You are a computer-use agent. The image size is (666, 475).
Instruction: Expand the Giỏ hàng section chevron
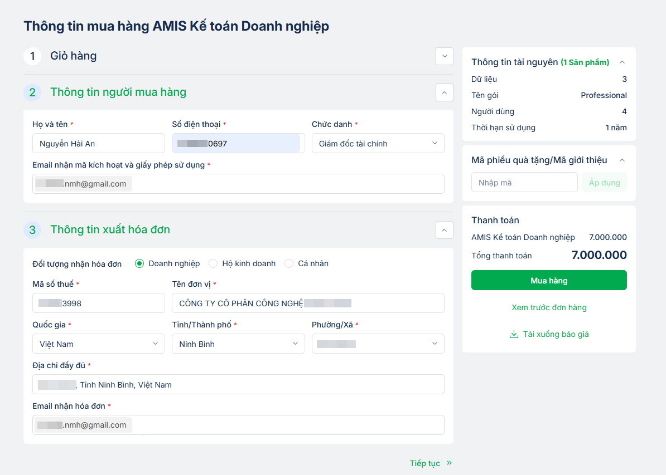pos(445,56)
